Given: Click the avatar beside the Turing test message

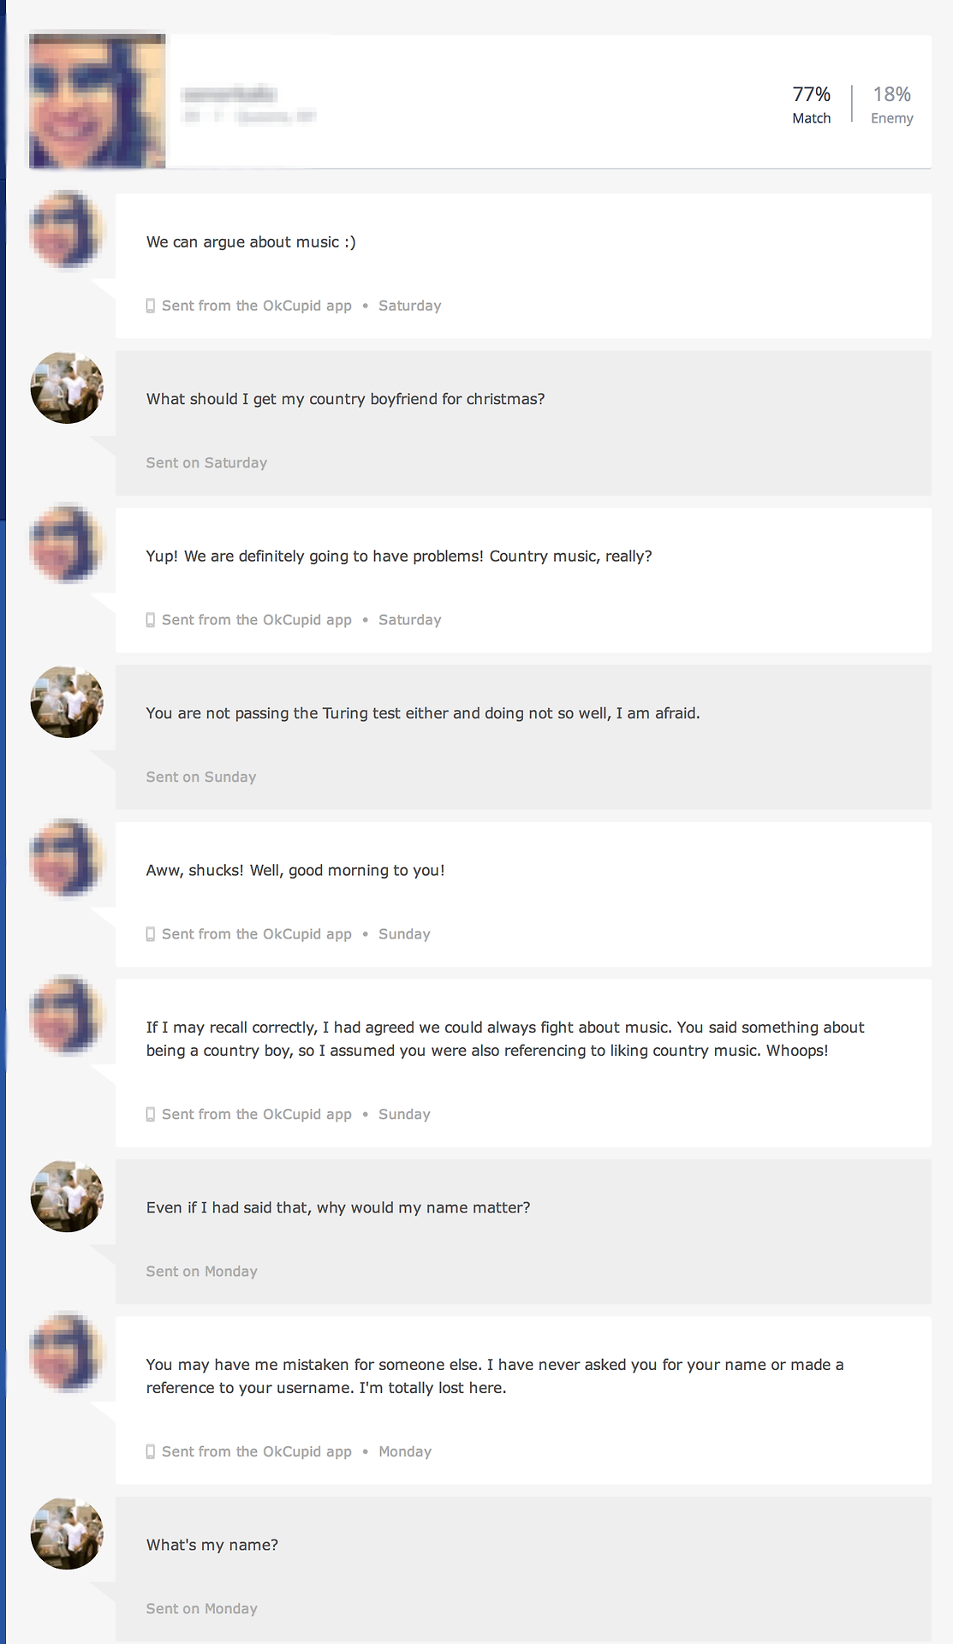Looking at the screenshot, I should point(67,701).
